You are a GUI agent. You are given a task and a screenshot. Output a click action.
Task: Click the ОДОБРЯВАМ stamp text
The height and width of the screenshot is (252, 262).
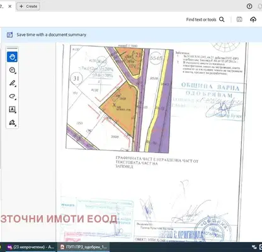coord(209,94)
